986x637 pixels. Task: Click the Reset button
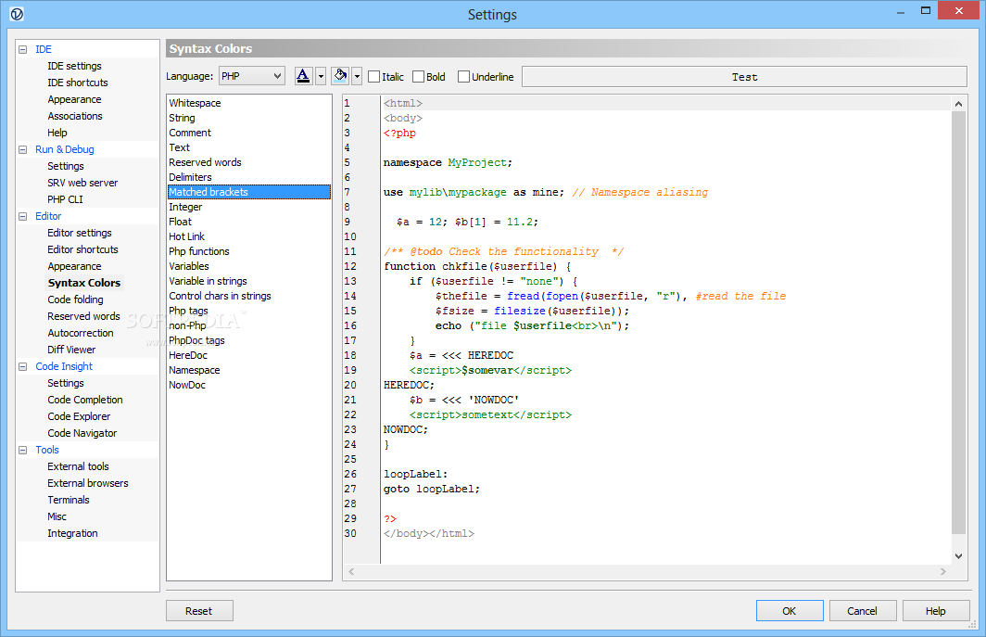(x=198, y=610)
